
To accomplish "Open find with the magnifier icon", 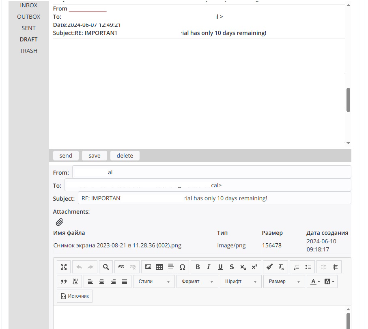I will coord(105,267).
